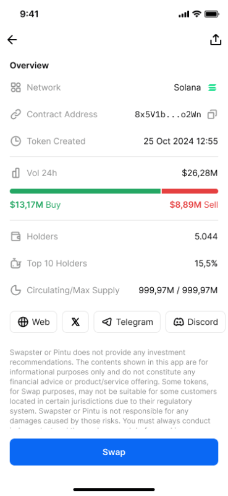Tap the Circulating/Max Supply pie icon
The width and height of the screenshot is (228, 496).
pos(16,290)
